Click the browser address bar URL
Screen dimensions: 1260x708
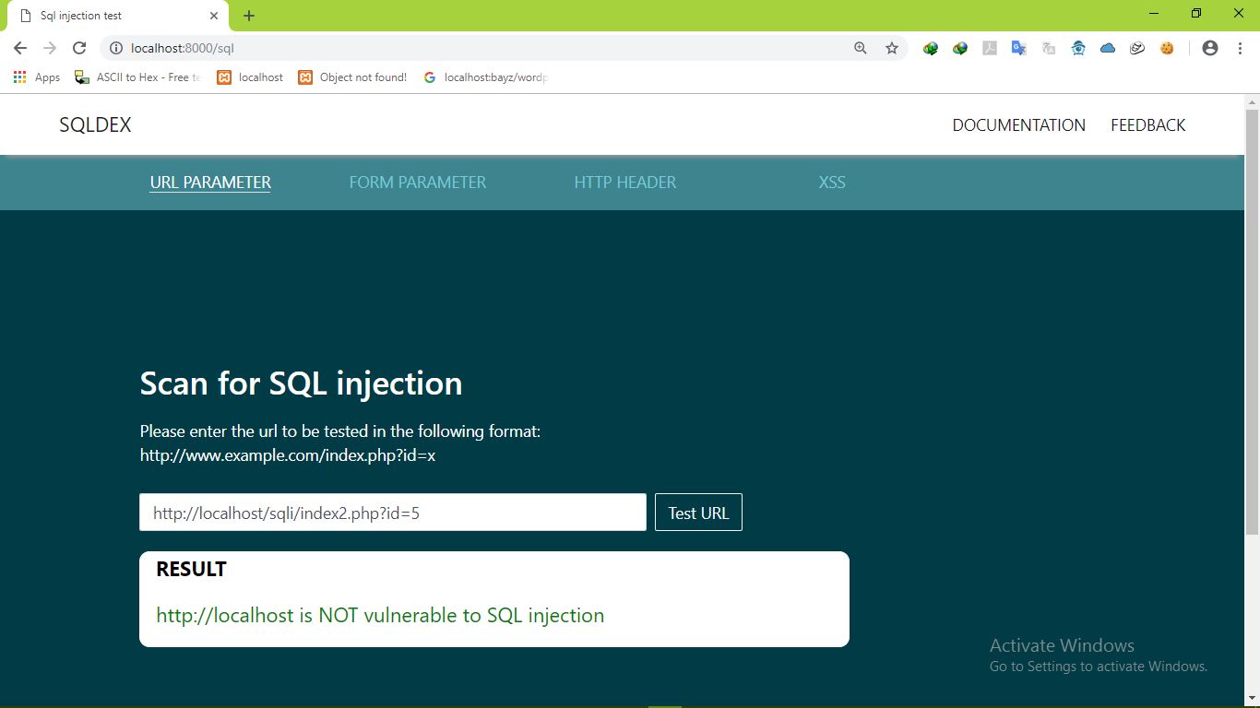click(183, 48)
